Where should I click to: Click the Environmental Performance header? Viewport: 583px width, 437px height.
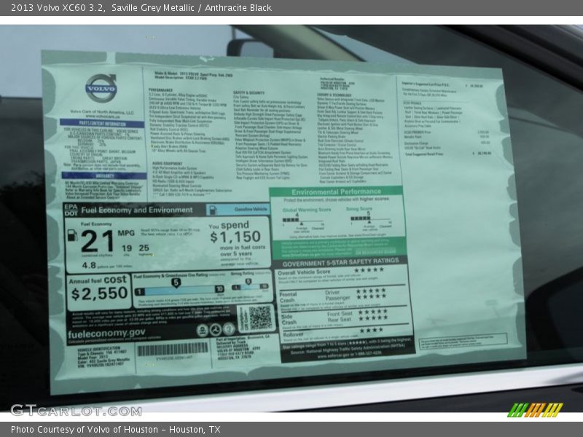pyautogui.click(x=337, y=192)
